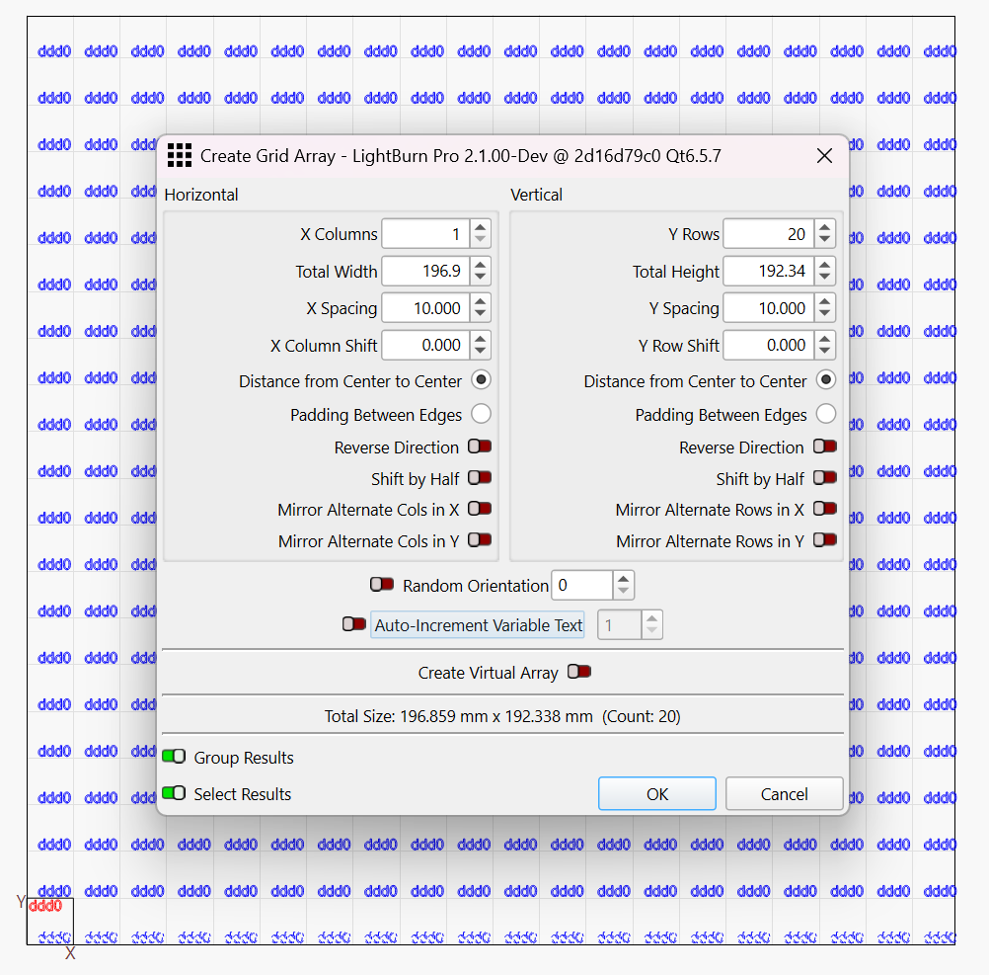The width and height of the screenshot is (989, 975).
Task: Click the OK button
Action: coord(656,793)
